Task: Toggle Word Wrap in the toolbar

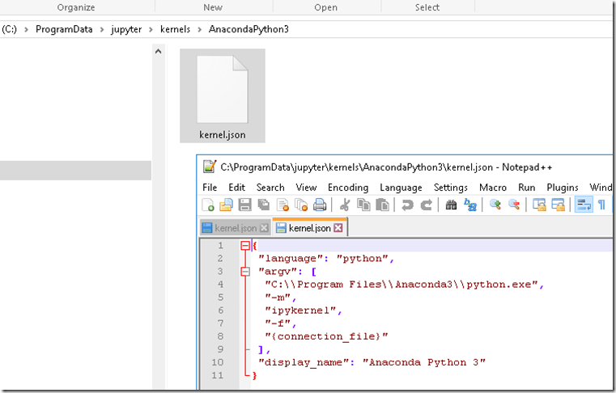Action: [x=583, y=205]
